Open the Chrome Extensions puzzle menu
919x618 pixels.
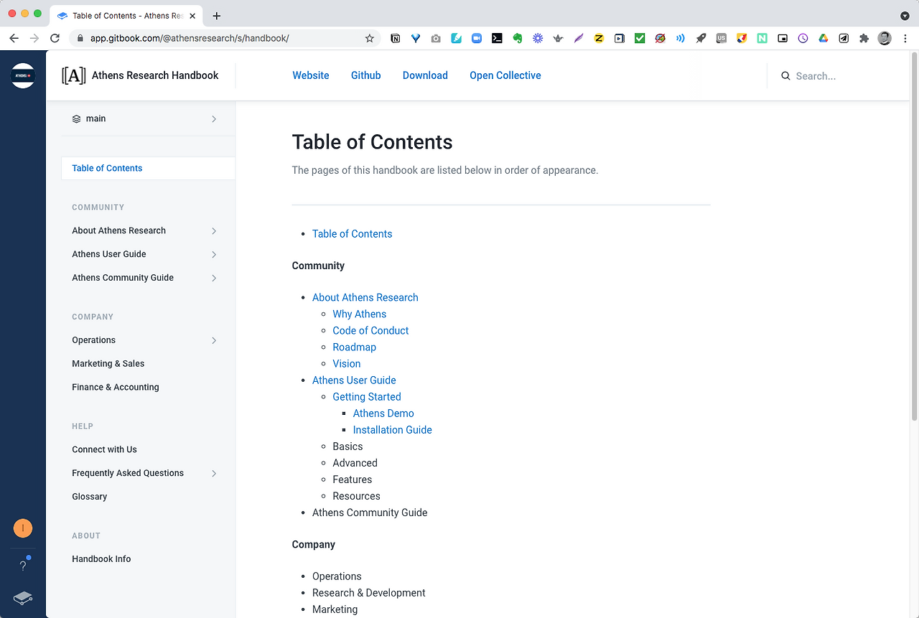point(864,38)
